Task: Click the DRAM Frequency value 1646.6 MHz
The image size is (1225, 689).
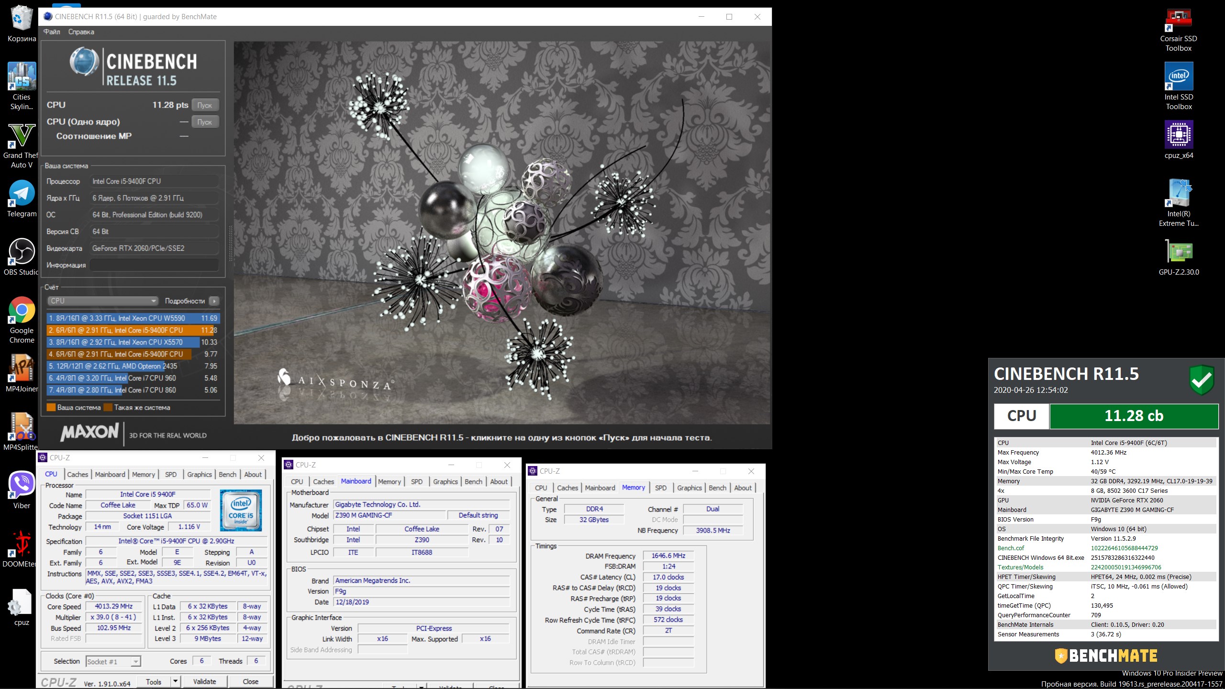Action: point(668,556)
